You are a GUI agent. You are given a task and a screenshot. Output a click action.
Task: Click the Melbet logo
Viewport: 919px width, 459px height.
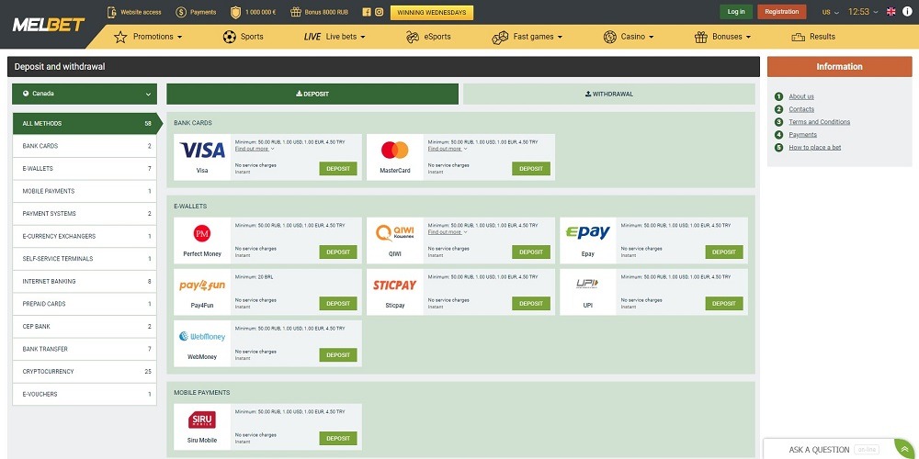(48, 25)
